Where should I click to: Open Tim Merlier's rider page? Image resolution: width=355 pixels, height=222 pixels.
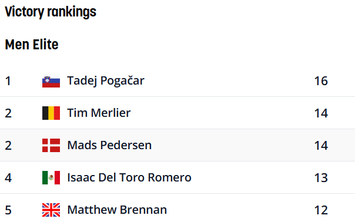99,113
